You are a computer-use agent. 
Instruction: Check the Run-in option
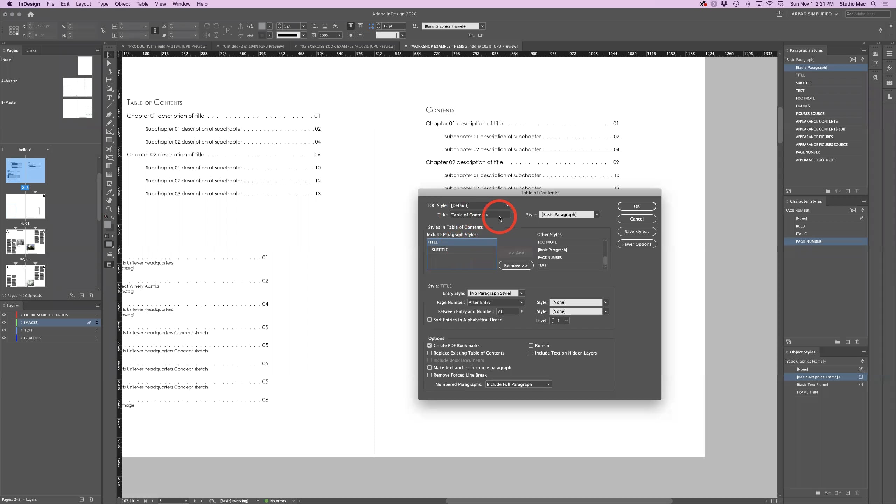[531, 345]
